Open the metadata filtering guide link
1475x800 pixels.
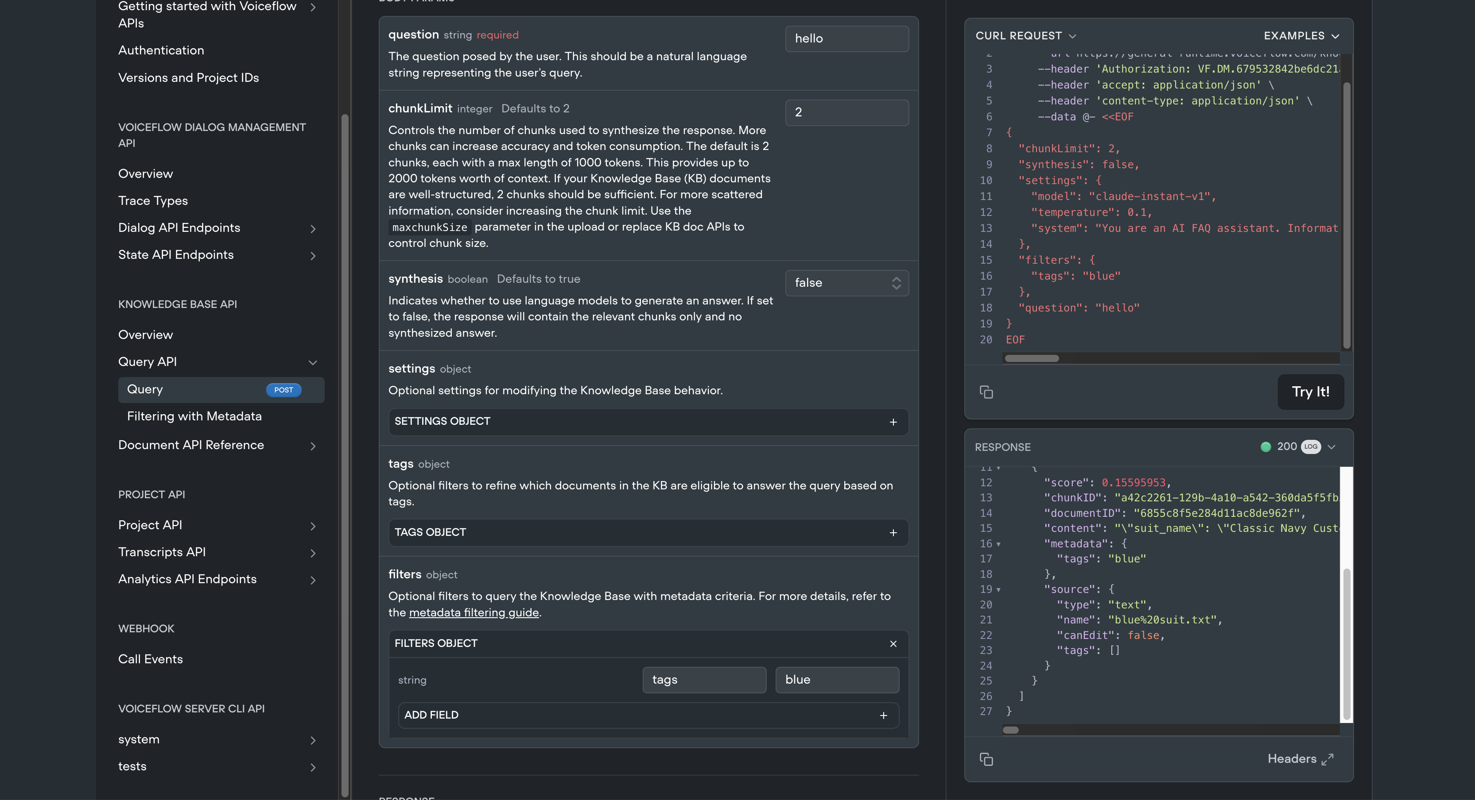point(474,612)
